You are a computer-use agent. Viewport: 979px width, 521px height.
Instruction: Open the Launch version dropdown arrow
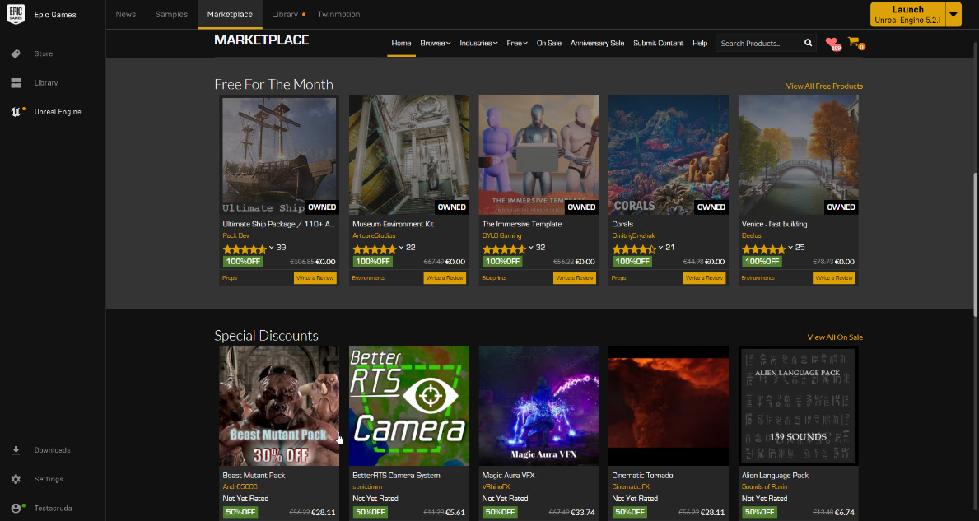pos(953,14)
